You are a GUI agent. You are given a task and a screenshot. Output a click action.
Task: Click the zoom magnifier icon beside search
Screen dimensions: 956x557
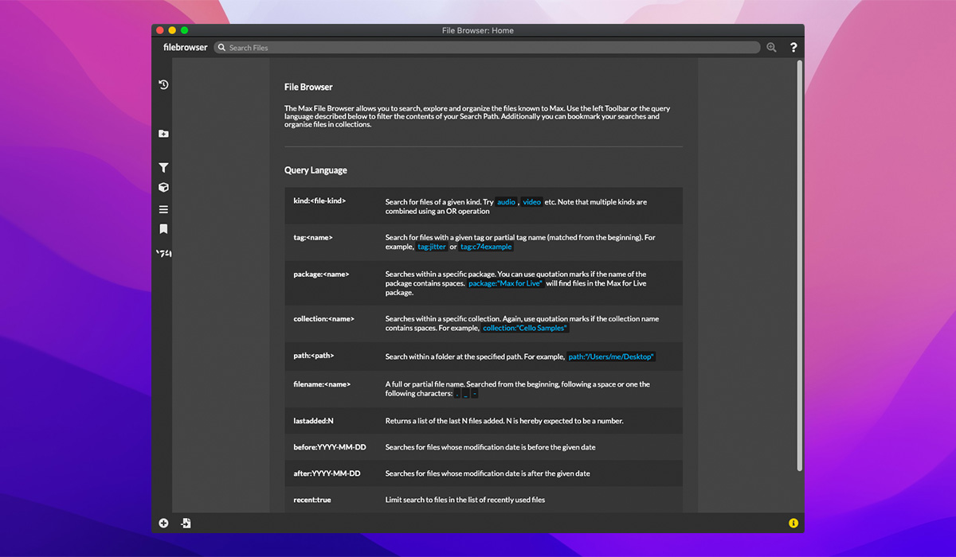coord(771,48)
